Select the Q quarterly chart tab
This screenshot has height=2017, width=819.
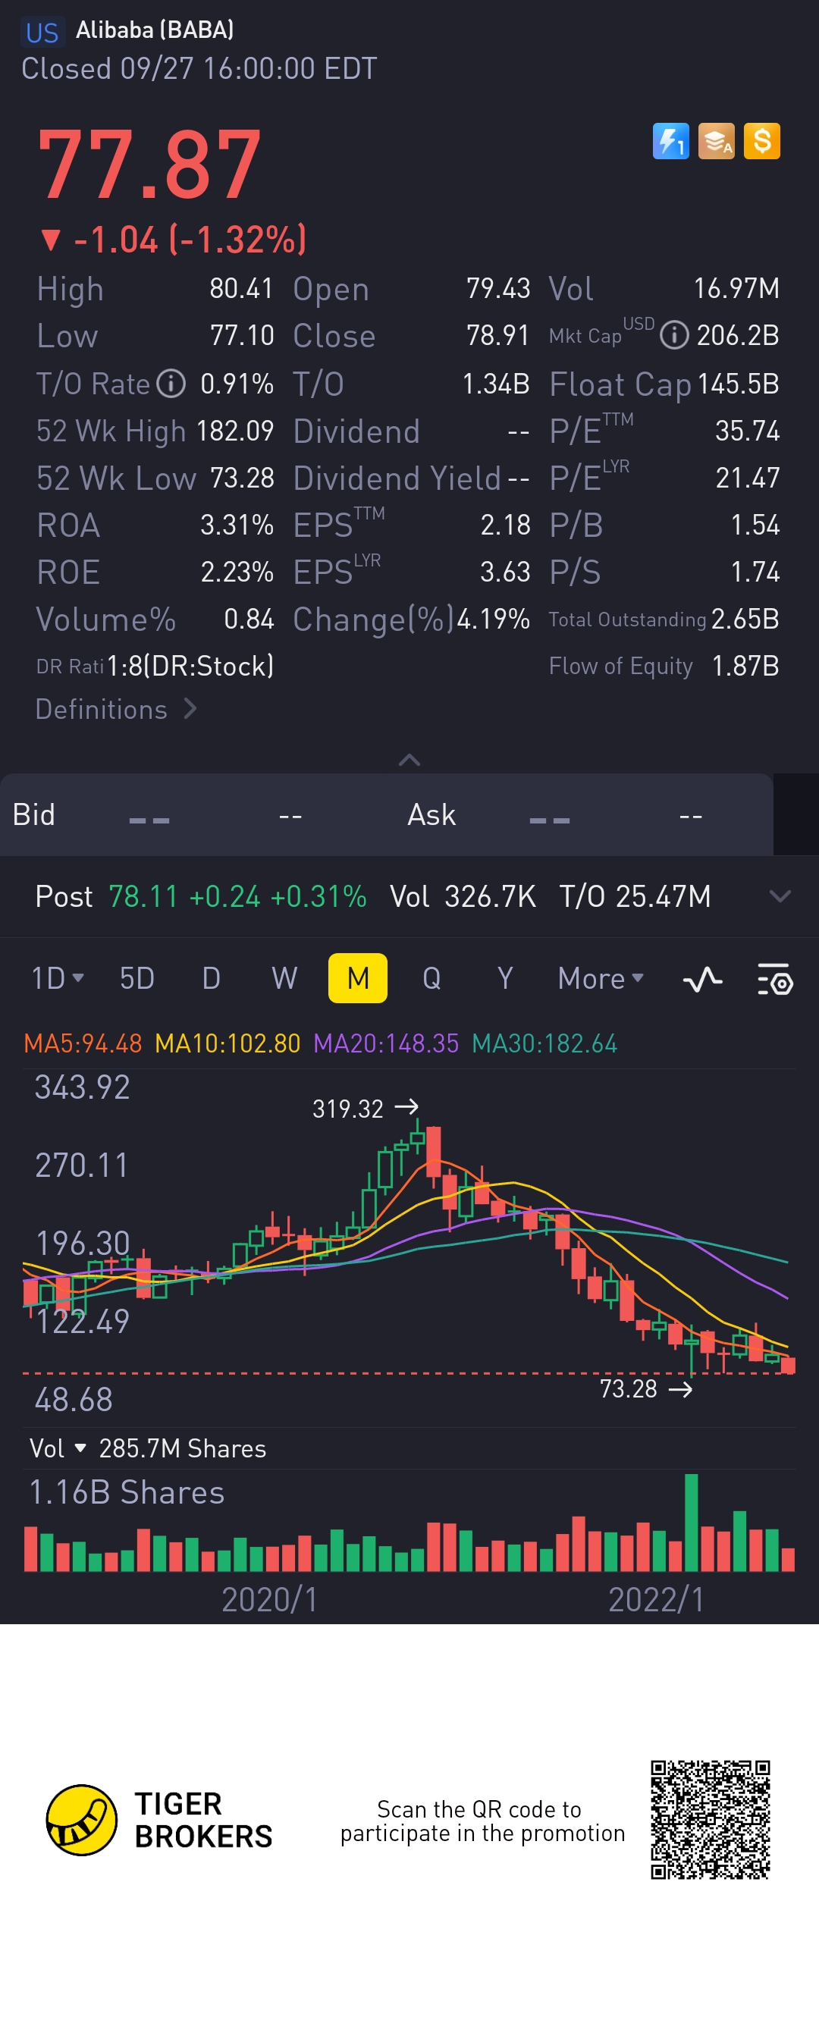[x=431, y=978]
